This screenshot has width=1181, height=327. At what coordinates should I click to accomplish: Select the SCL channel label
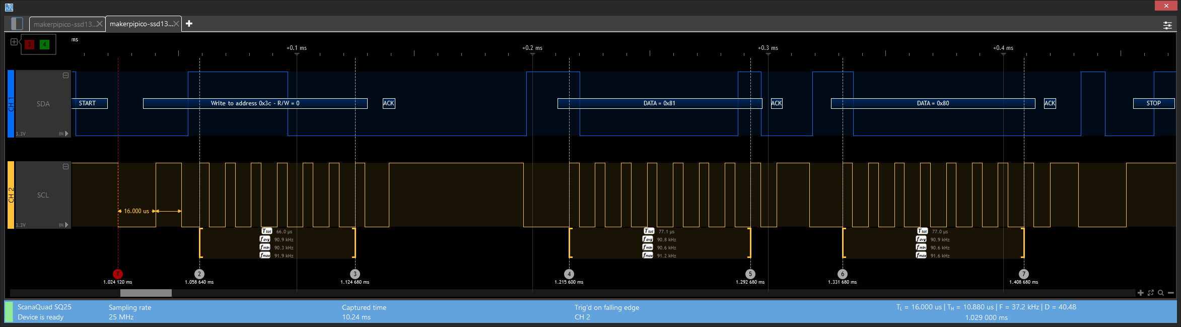[x=43, y=195]
